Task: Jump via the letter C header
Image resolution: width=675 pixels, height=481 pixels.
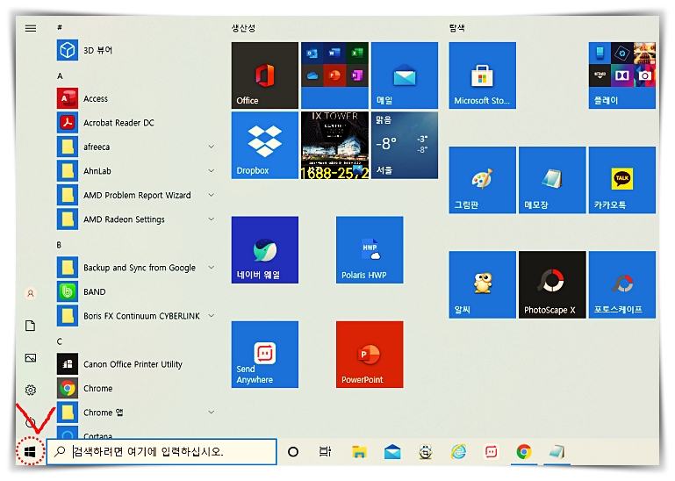Action: point(60,341)
